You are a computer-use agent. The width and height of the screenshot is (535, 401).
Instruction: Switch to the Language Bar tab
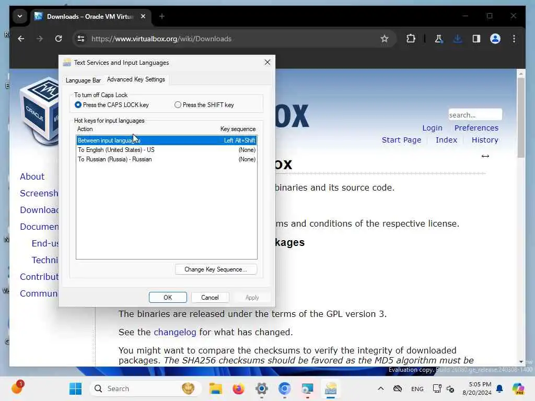coord(83,80)
